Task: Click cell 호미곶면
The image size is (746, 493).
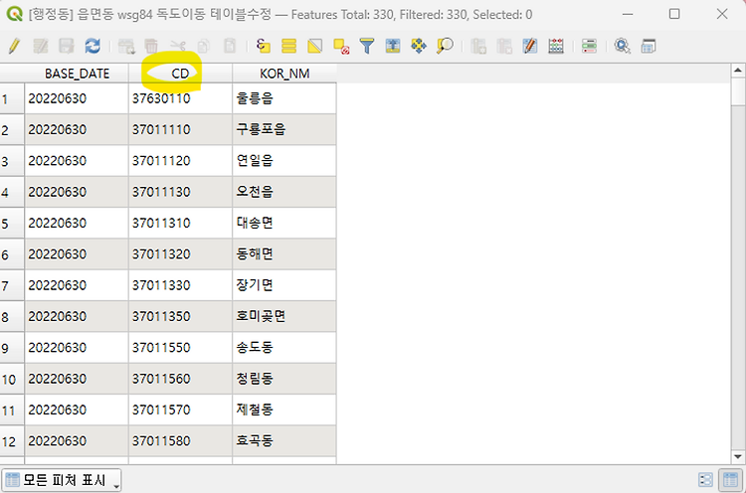Action: pyautogui.click(x=284, y=316)
